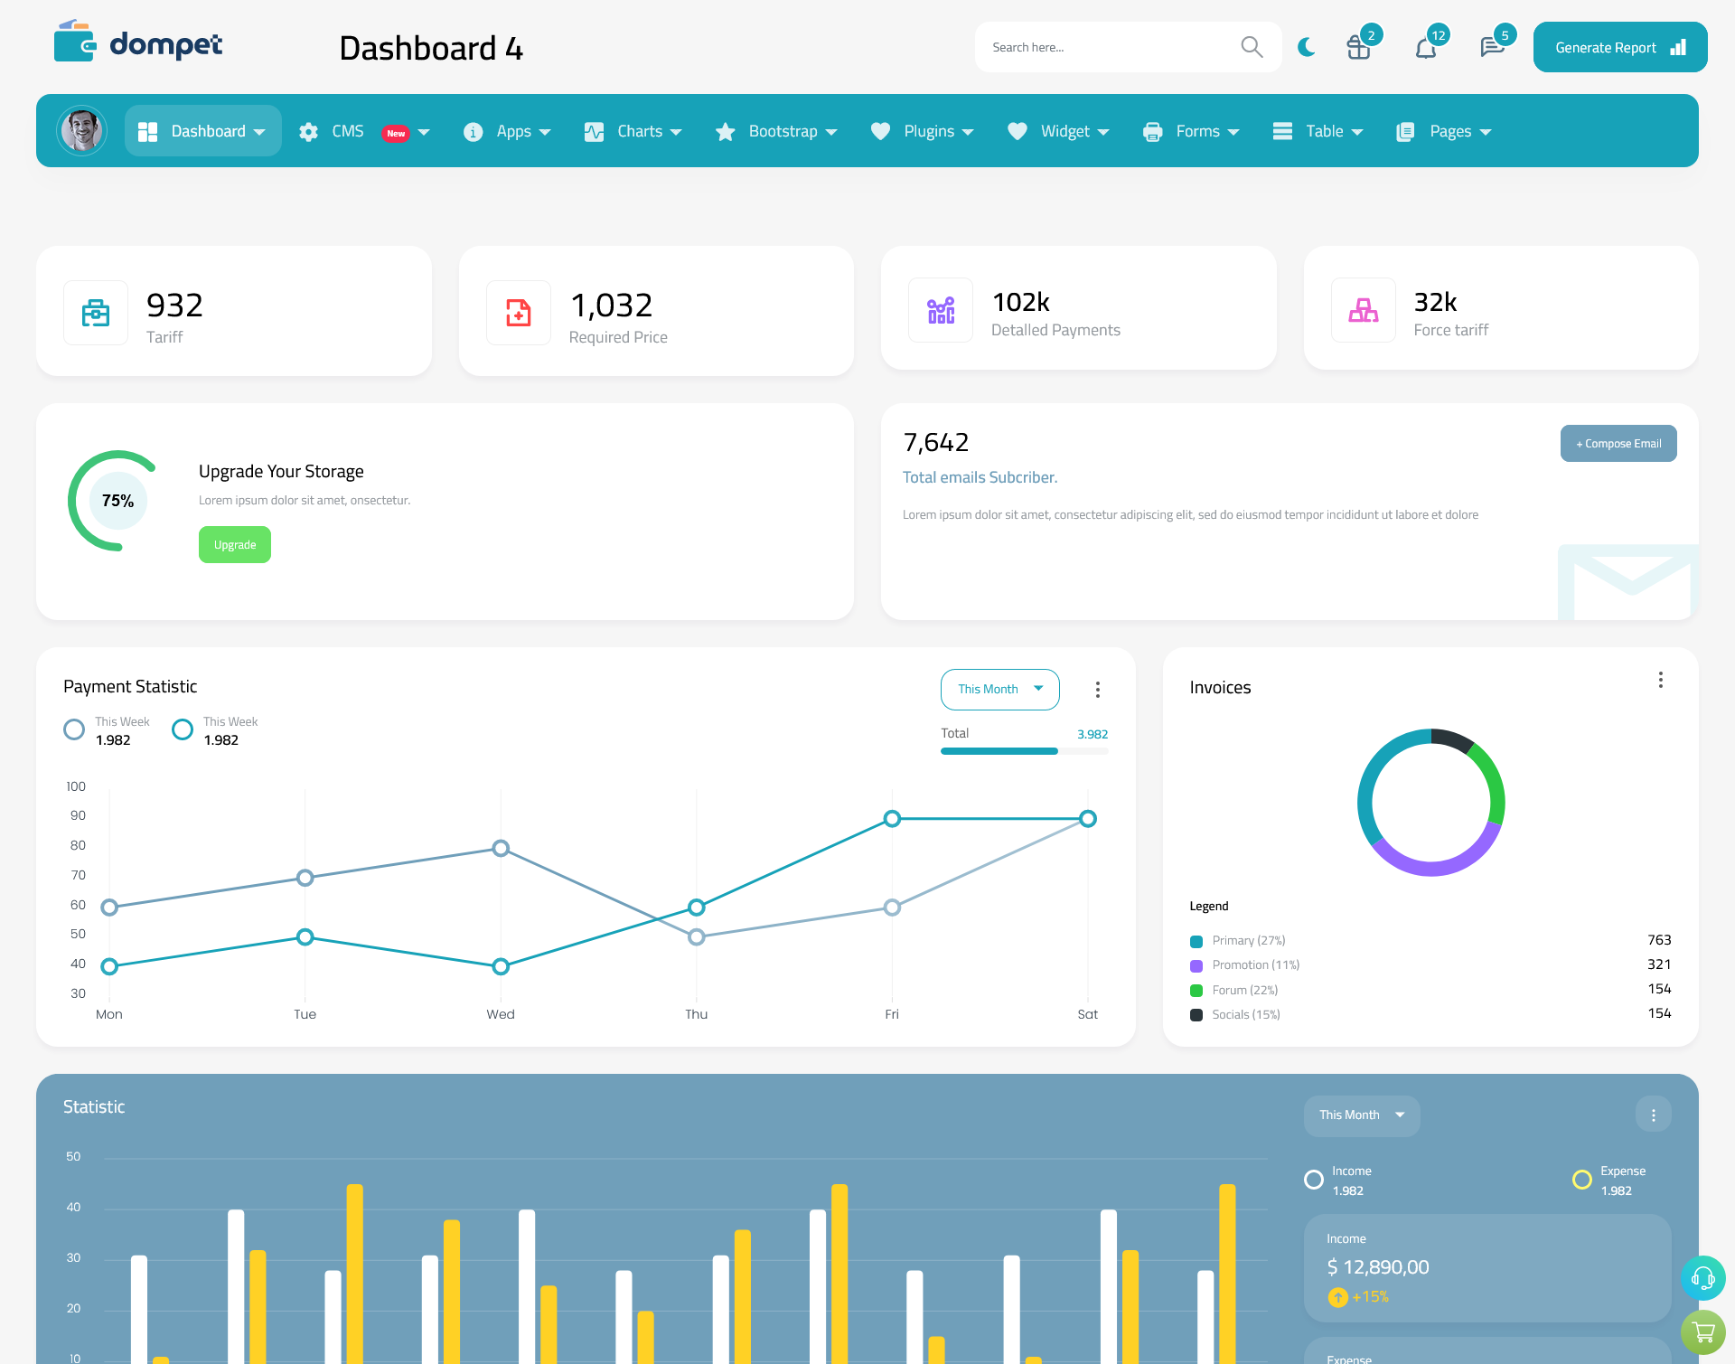Image resolution: width=1735 pixels, height=1364 pixels.
Task: Drag the storage usage circular progress indicator
Action: (x=118, y=500)
